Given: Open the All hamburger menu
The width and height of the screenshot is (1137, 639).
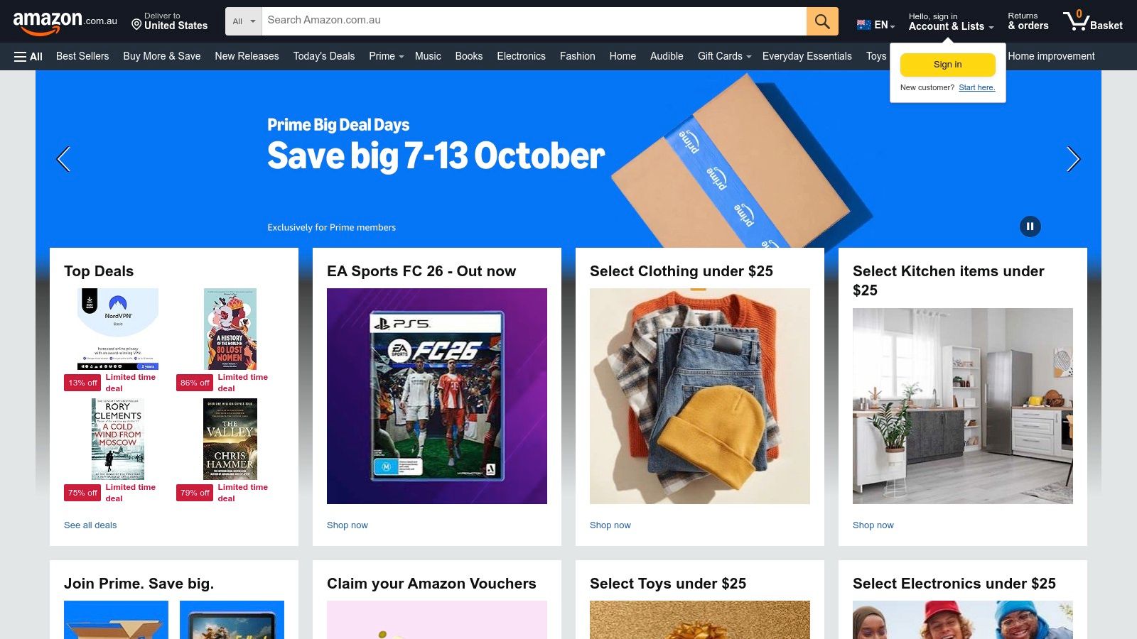Looking at the screenshot, I should click(x=28, y=57).
